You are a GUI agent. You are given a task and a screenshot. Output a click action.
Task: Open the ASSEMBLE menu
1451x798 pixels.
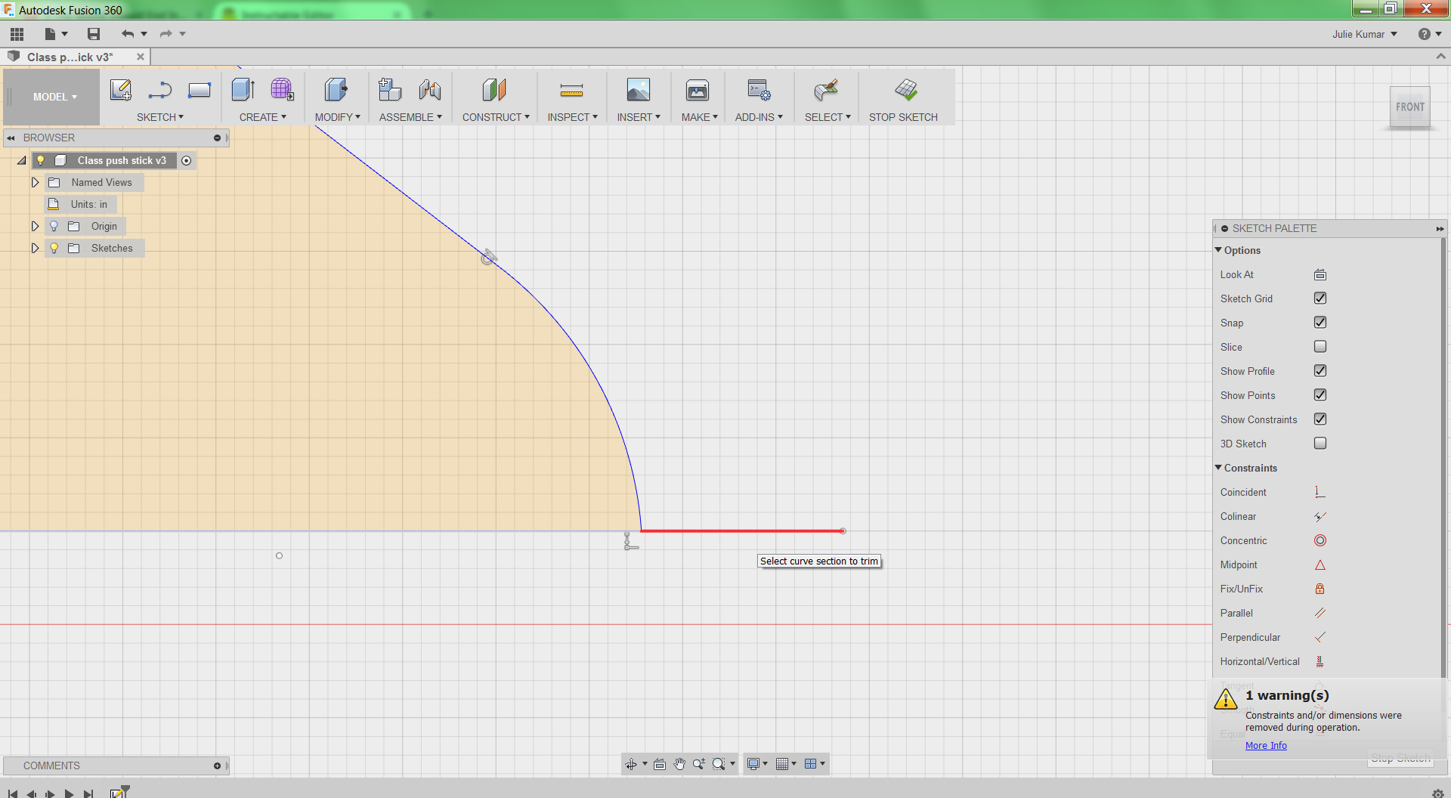410,117
